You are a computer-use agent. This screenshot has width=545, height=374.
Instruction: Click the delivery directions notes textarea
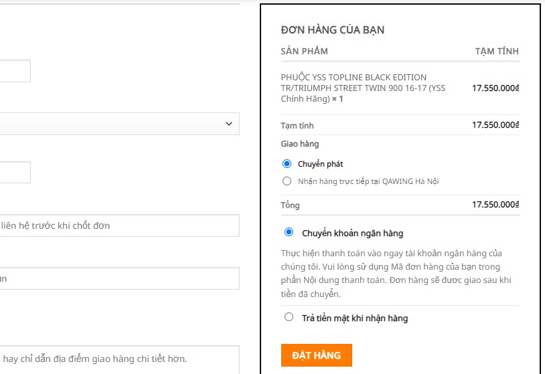(119, 359)
